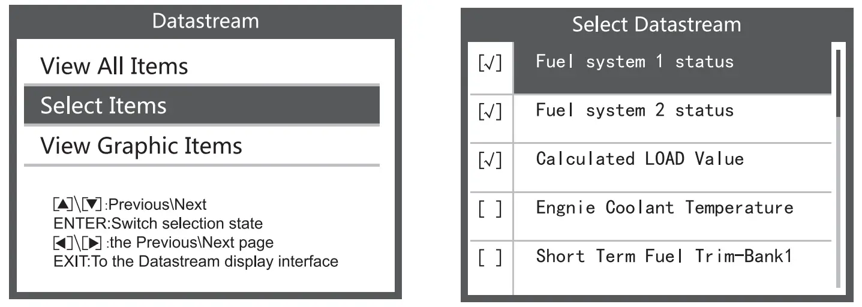This screenshot has height=307, width=862.
Task: Click the ENTER switch selection state hint
Action: [158, 224]
